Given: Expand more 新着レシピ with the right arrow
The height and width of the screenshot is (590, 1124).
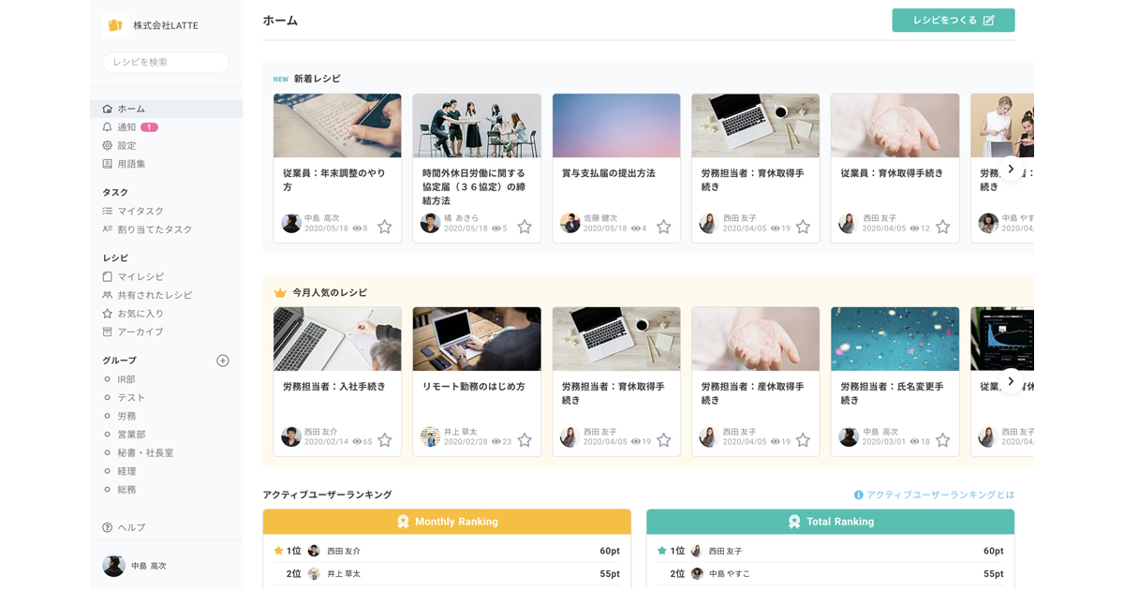Looking at the screenshot, I should 1011,170.
